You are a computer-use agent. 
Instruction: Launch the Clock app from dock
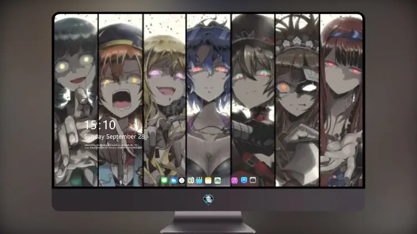click(x=182, y=180)
